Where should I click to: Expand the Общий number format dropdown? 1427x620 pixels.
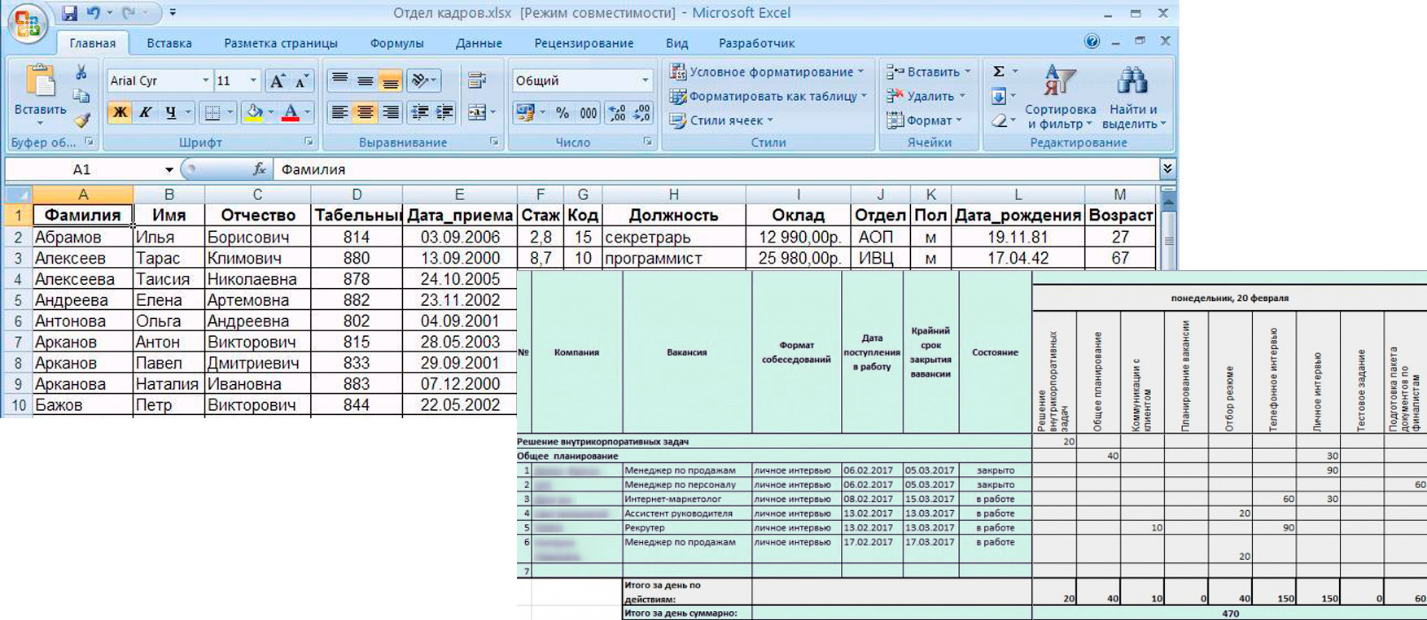coord(645,81)
